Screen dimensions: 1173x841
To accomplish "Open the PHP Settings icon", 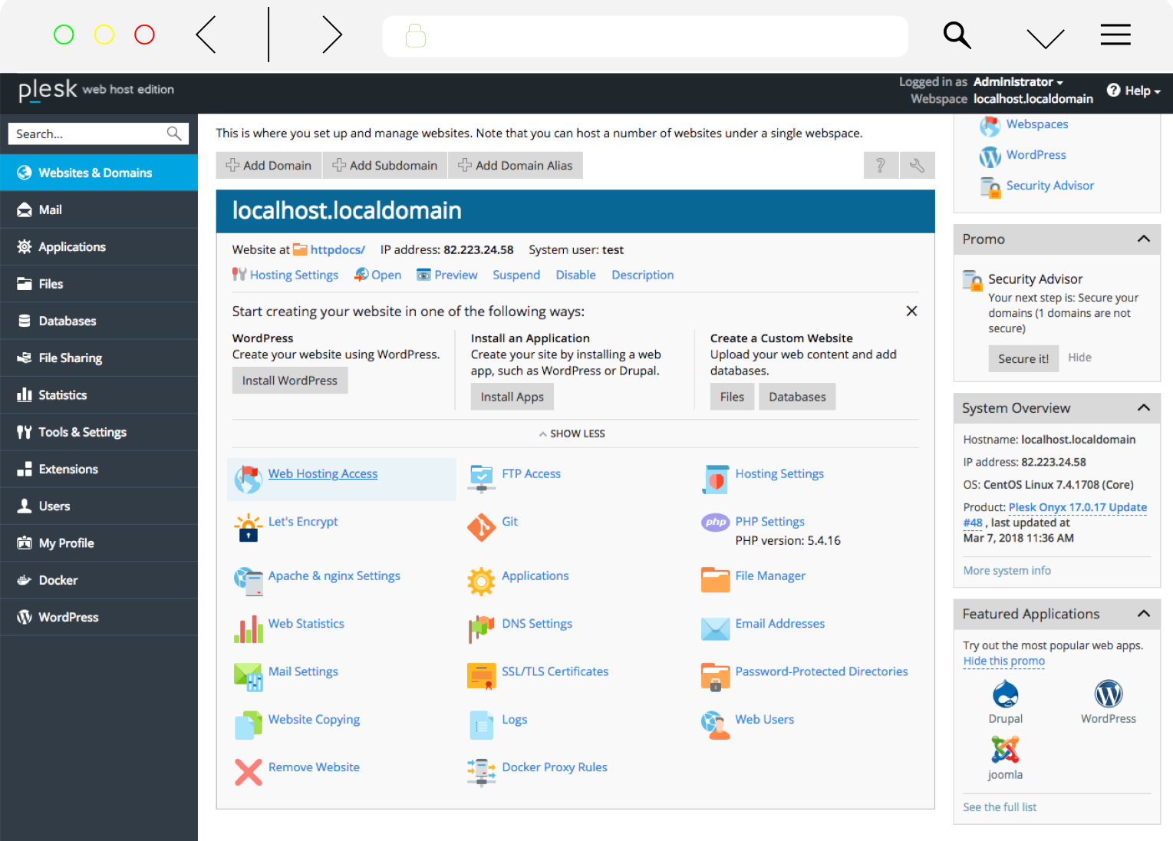I will (715, 523).
